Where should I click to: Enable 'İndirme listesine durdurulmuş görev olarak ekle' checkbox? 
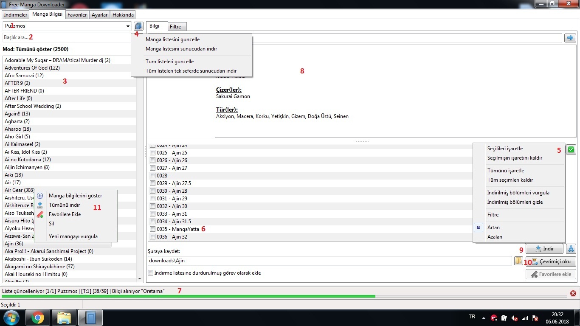tap(150, 273)
